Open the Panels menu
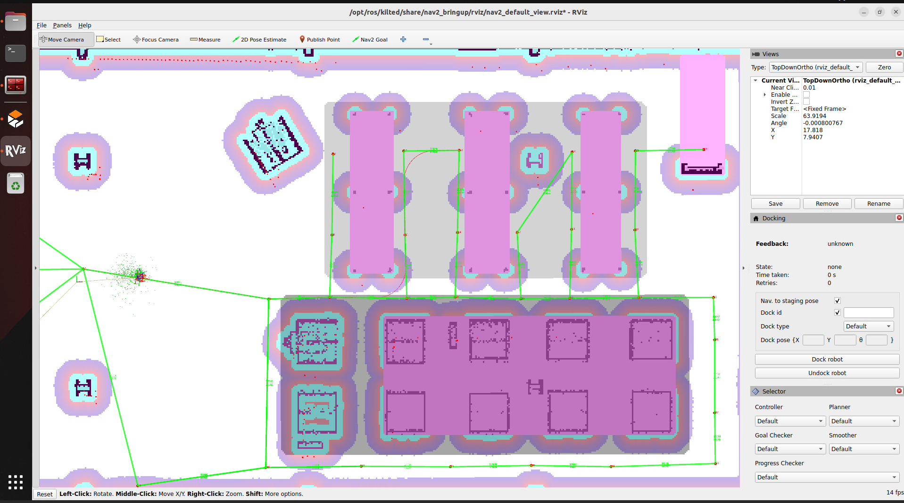Viewport: 904px width, 503px height. click(x=62, y=25)
